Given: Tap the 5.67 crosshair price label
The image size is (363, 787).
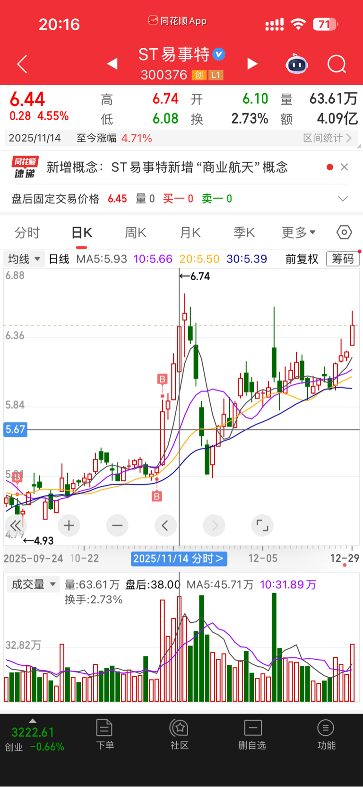Looking at the screenshot, I should pyautogui.click(x=15, y=430).
